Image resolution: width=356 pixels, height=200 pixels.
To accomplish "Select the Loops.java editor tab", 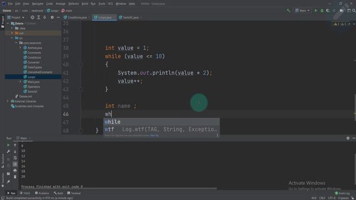I will [x=105, y=17].
